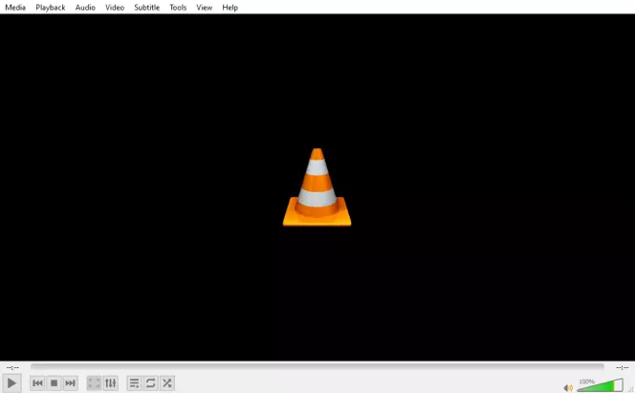This screenshot has height=393, width=635.
Task: Open the Audio menu
Action: point(85,8)
